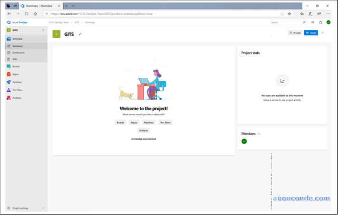Click the pencil icon next to GITS title
The image size is (339, 215).
click(80, 34)
